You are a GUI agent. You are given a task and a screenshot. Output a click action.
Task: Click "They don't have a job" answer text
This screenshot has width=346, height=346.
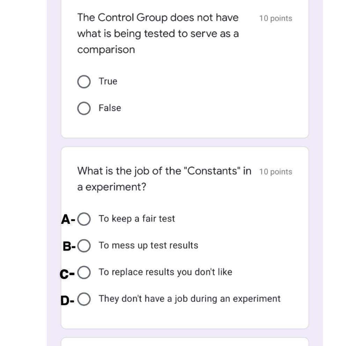(x=189, y=299)
